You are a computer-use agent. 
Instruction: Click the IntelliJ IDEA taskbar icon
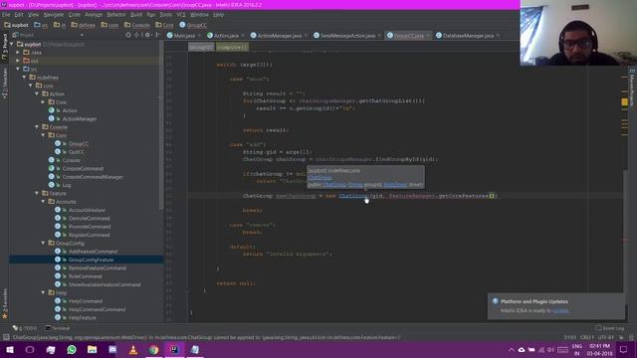174,349
